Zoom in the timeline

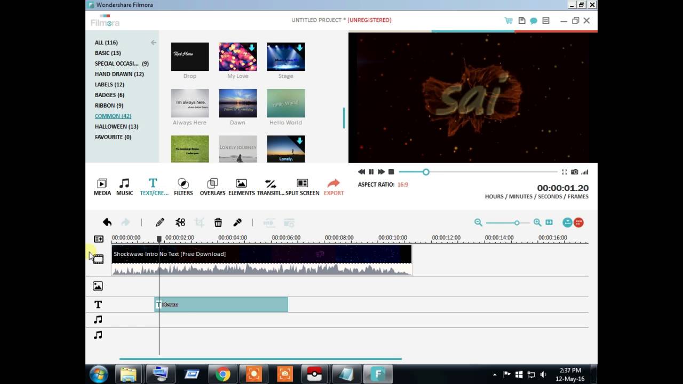click(x=537, y=222)
